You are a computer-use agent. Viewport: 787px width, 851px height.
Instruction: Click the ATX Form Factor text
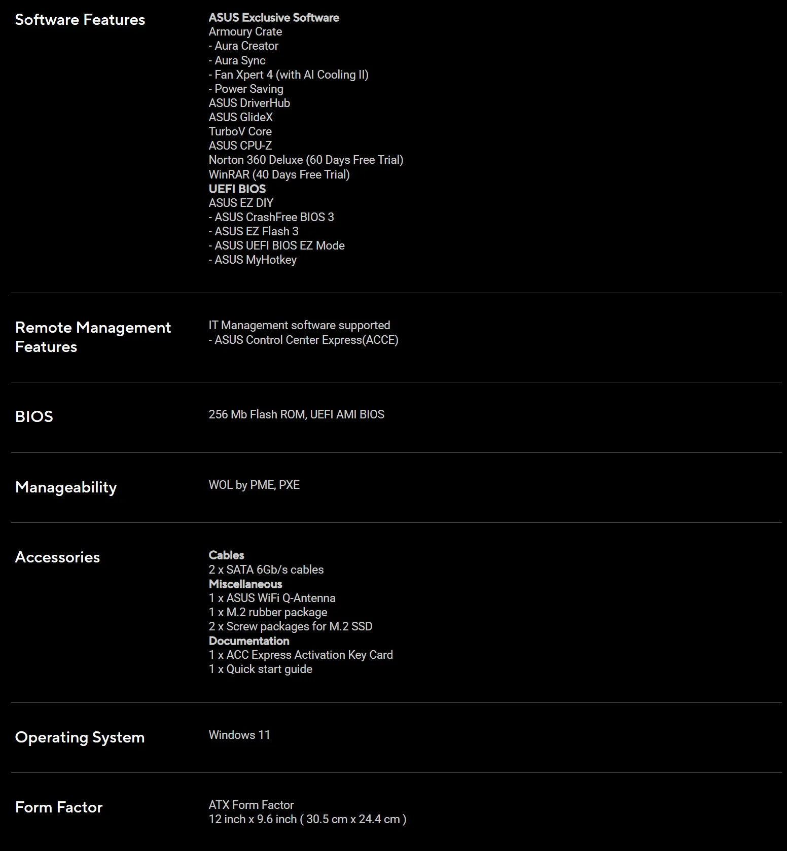251,805
